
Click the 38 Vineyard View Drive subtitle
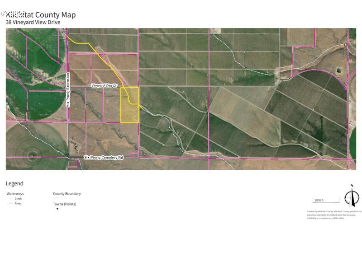click(33, 22)
